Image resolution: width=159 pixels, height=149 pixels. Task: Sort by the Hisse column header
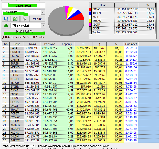[17, 44]
